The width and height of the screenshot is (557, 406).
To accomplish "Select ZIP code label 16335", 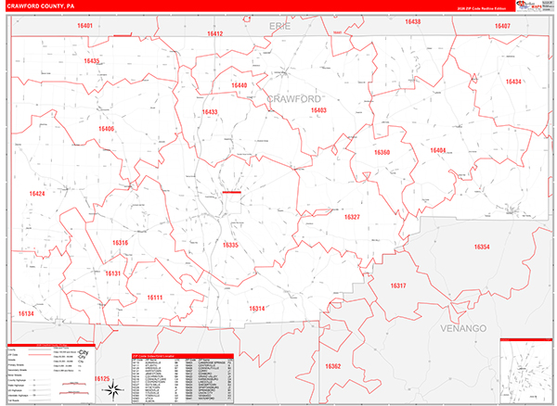I will pos(230,245).
